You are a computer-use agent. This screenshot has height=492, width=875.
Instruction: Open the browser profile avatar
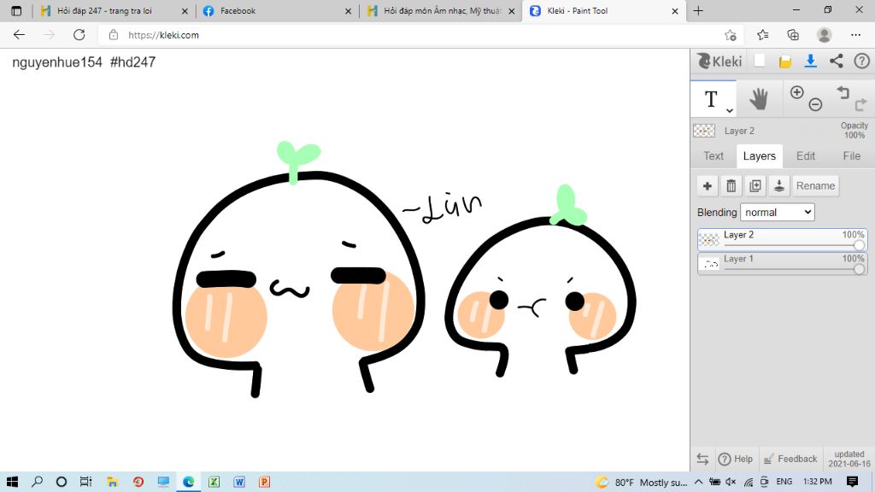pos(825,34)
